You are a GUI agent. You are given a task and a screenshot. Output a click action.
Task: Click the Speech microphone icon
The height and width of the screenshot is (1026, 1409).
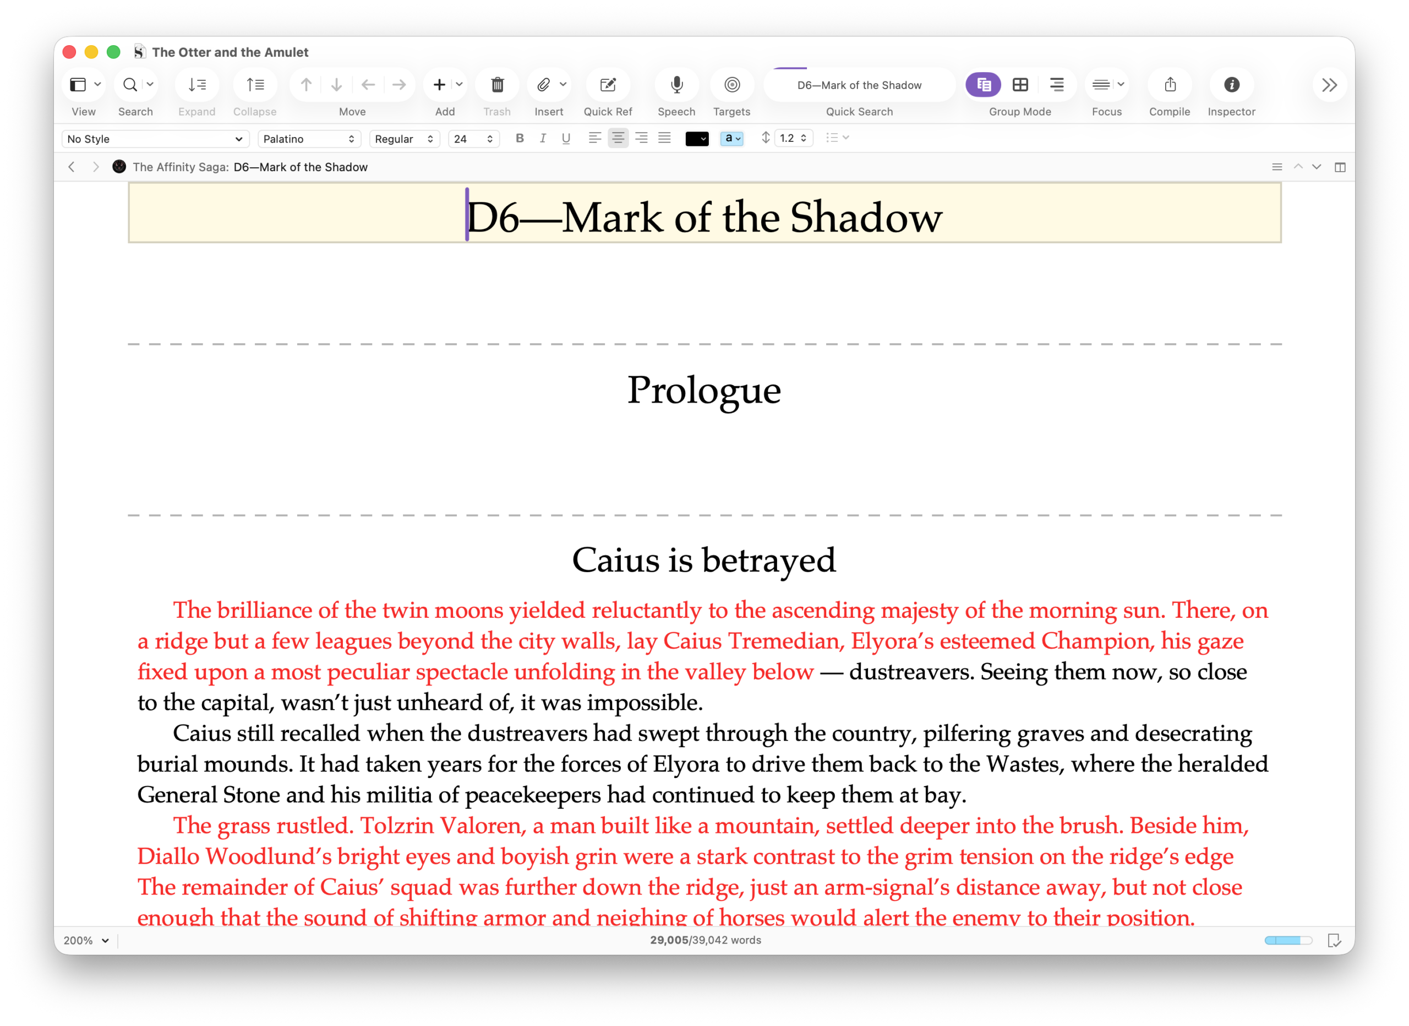click(x=676, y=85)
